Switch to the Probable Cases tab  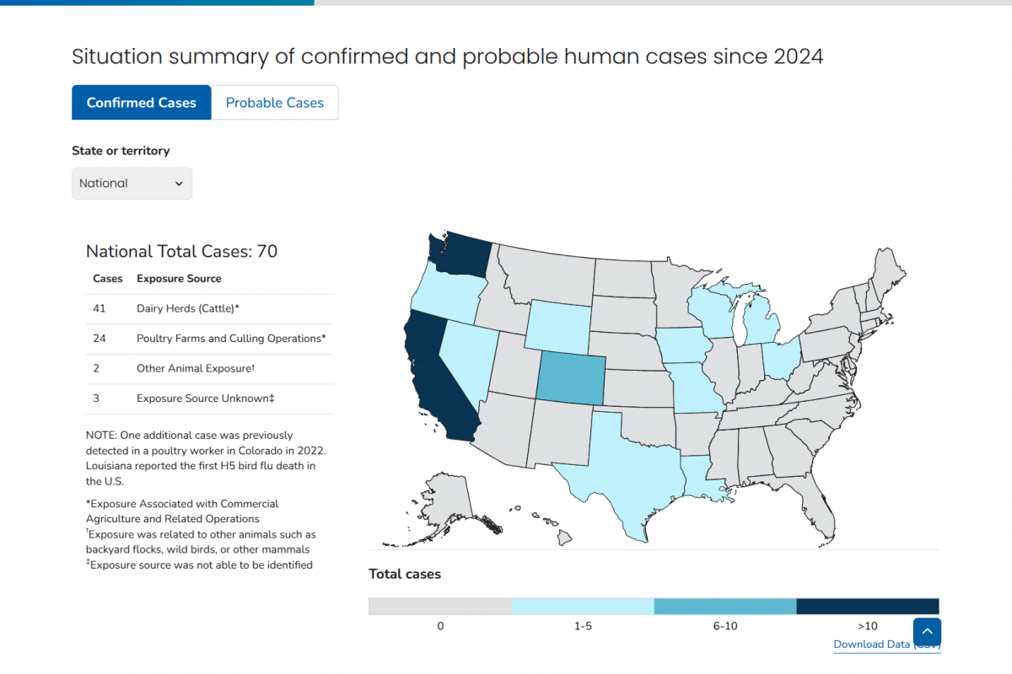274,103
